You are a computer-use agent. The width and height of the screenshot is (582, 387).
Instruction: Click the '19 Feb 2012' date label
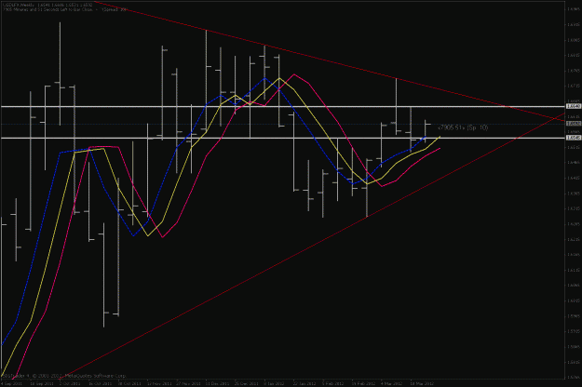pos(363,383)
